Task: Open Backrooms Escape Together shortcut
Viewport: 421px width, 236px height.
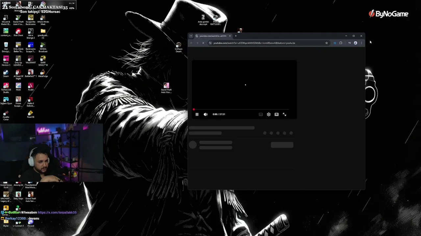Action: click(31, 47)
